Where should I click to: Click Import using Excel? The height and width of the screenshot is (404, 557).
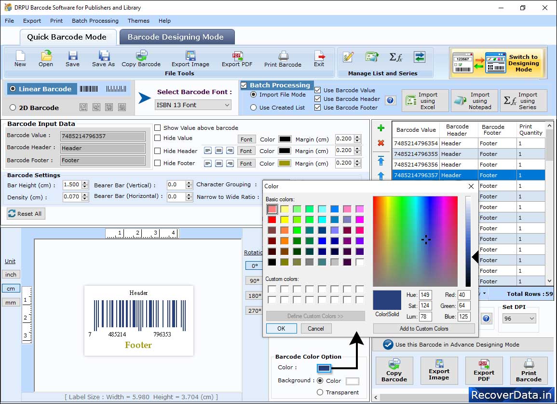coord(425,101)
